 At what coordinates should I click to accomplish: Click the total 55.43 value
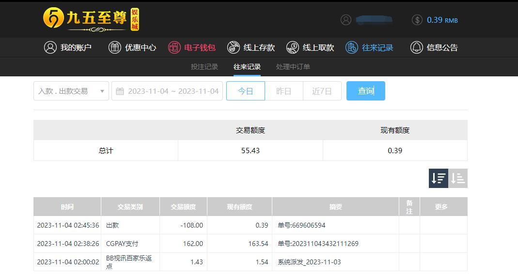click(251, 150)
